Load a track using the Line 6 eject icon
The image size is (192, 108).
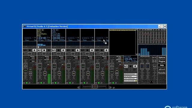[x=106, y=50]
